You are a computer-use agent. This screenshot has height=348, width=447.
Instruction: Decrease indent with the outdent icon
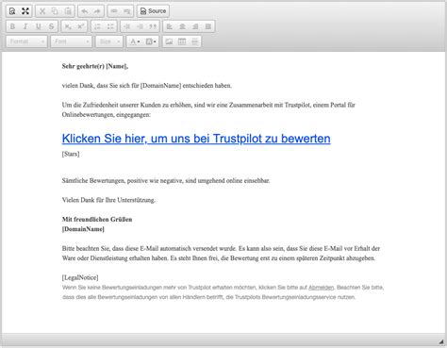[x=127, y=26]
